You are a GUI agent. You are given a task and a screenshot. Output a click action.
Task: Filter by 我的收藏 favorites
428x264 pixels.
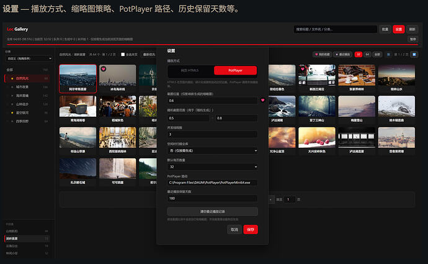click(x=323, y=55)
